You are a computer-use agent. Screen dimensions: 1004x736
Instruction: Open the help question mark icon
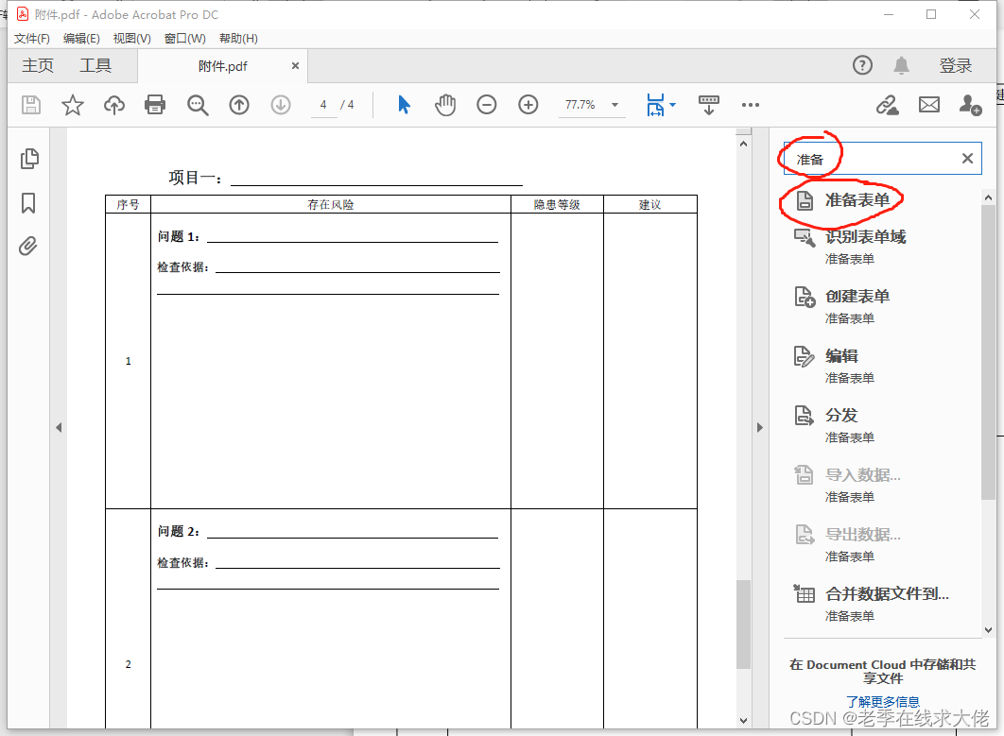[x=862, y=65]
